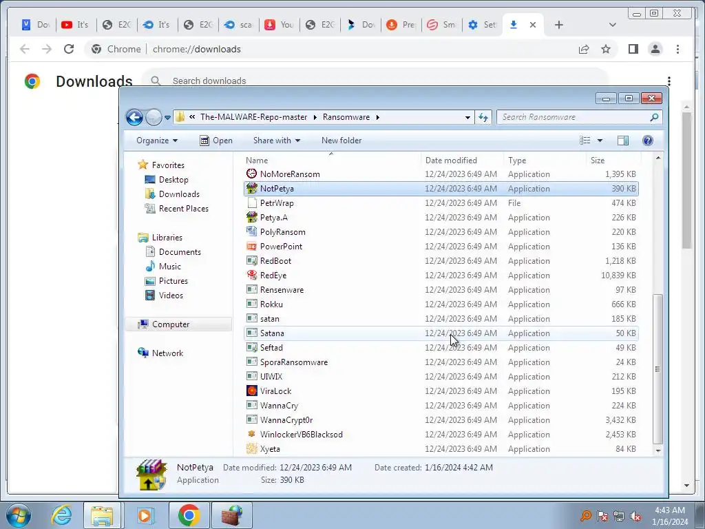Open Music library
Viewport: 705px width, 529px height.
coord(169,267)
